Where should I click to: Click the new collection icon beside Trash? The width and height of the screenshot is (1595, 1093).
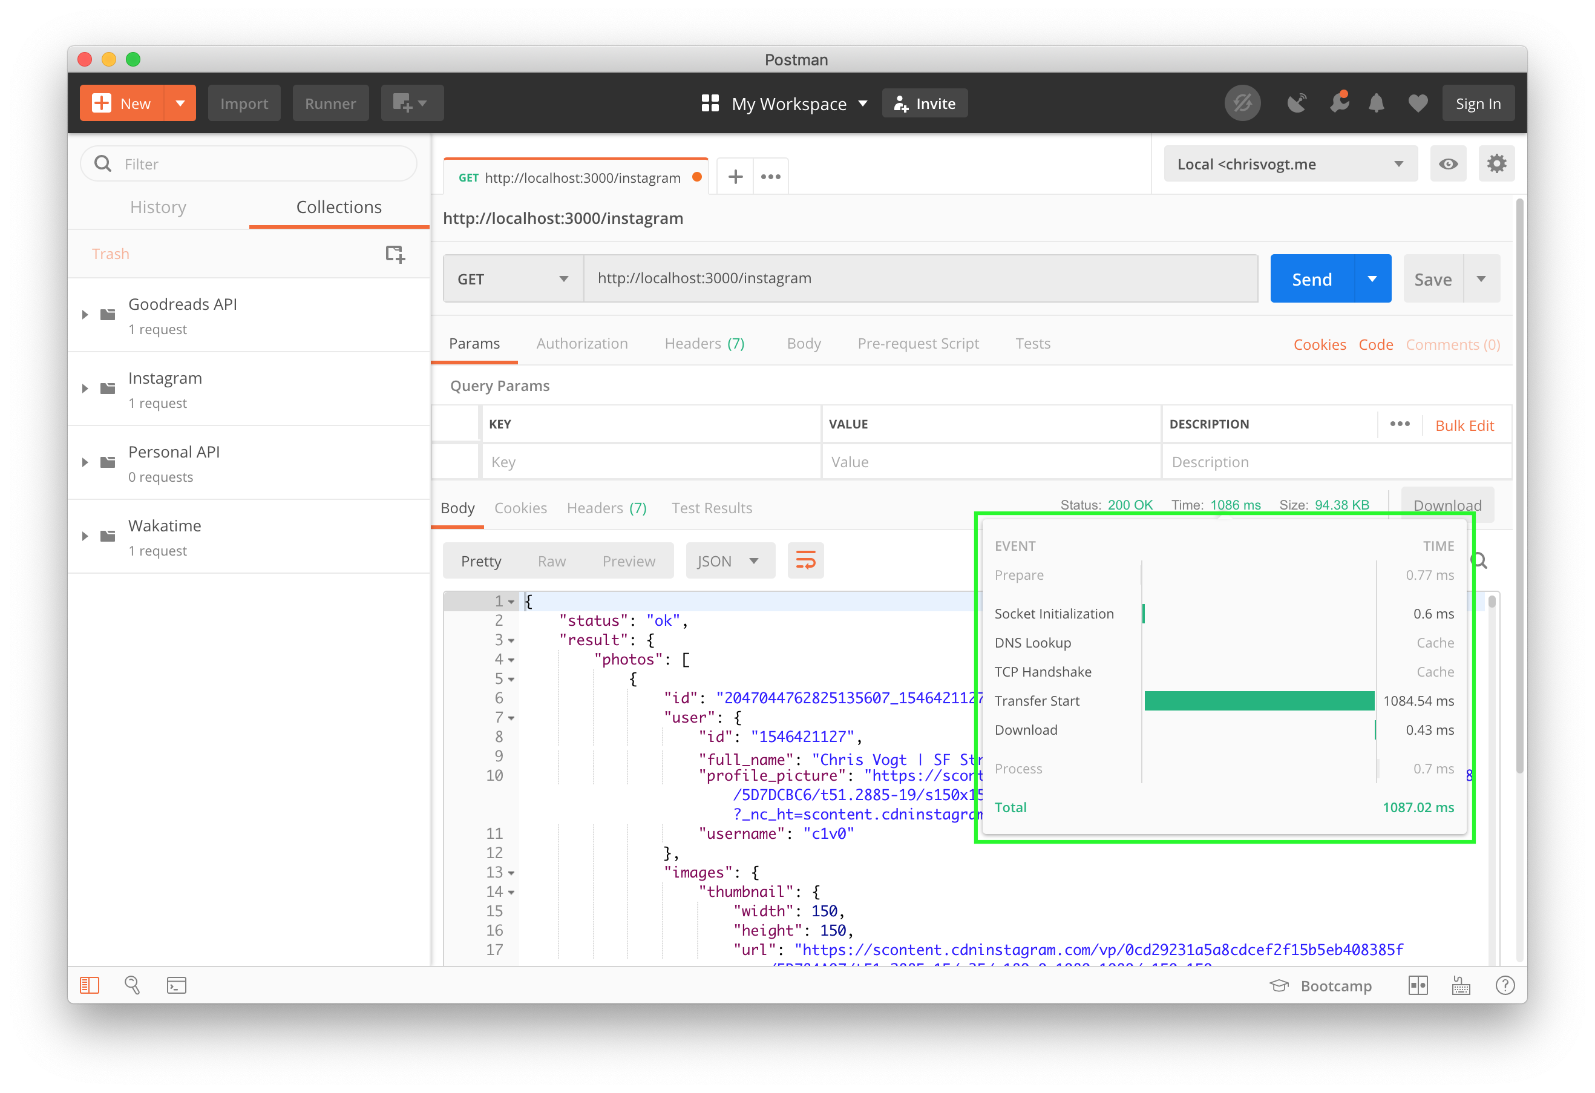coord(395,254)
